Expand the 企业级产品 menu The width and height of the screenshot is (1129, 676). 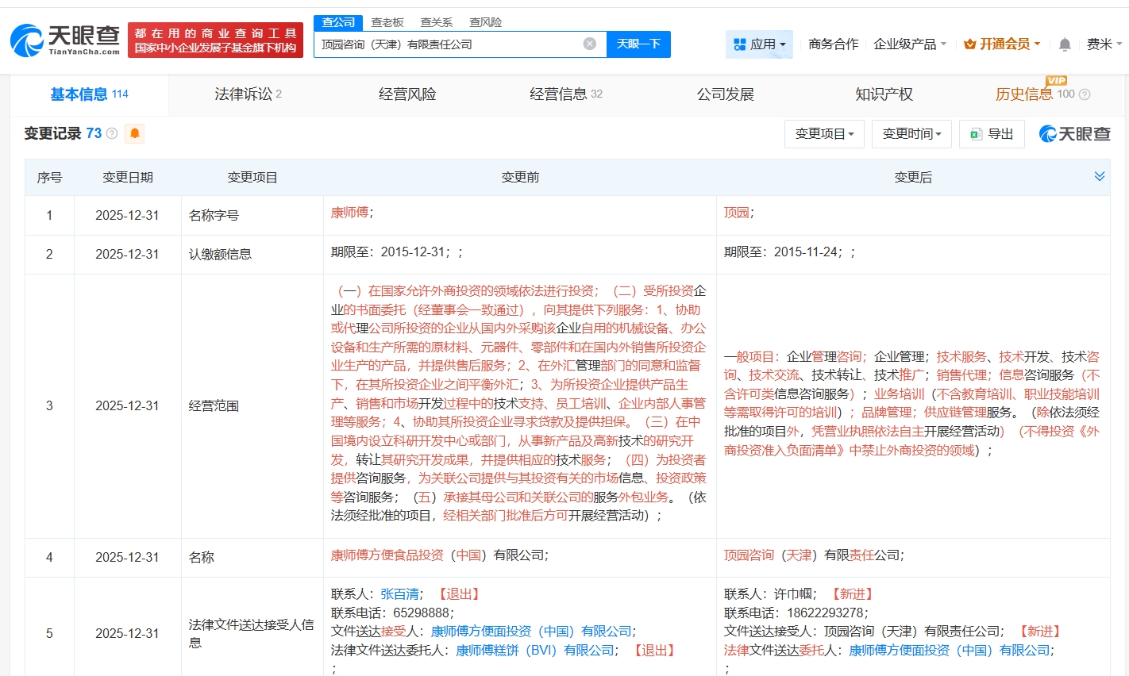(910, 44)
